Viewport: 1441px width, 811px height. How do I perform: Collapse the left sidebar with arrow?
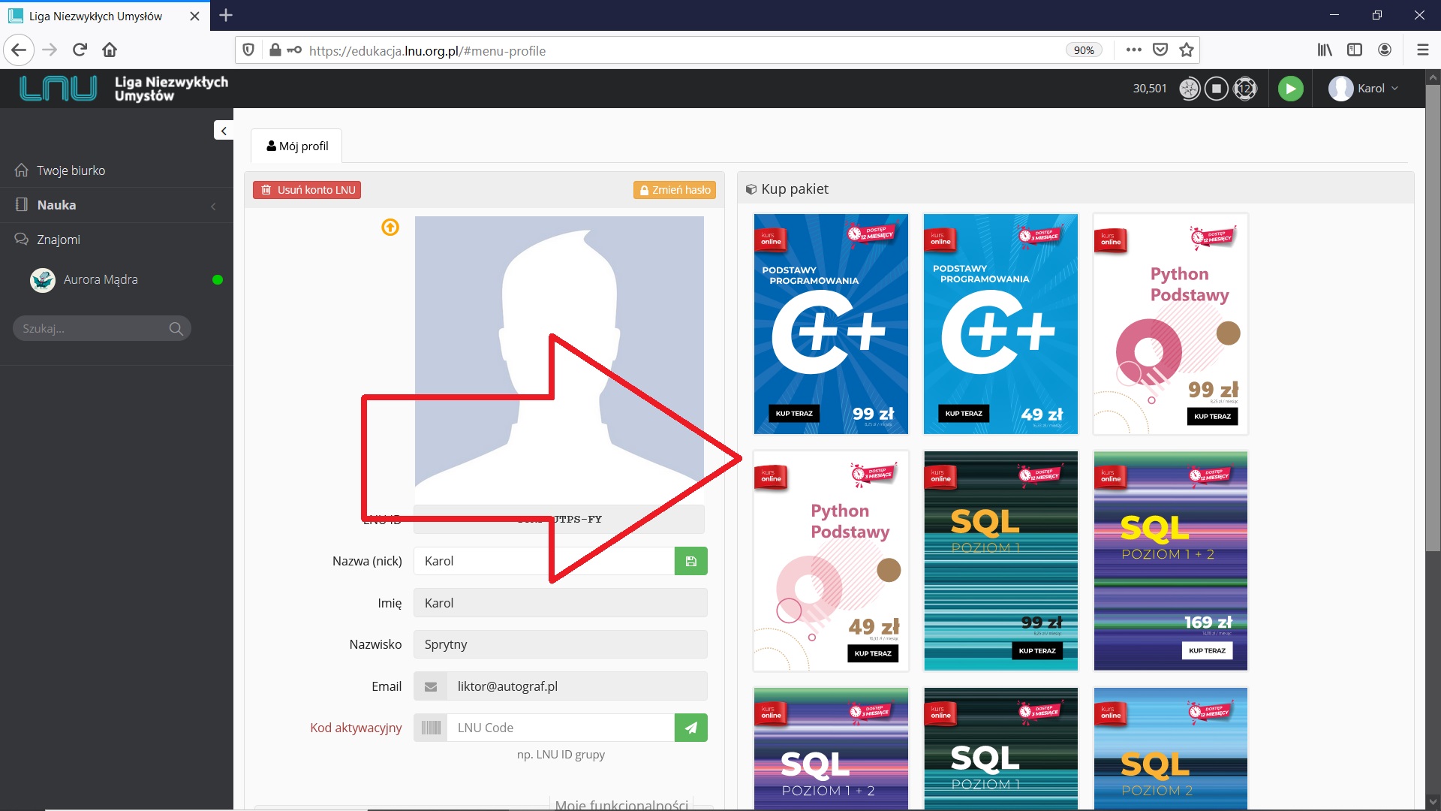click(224, 131)
